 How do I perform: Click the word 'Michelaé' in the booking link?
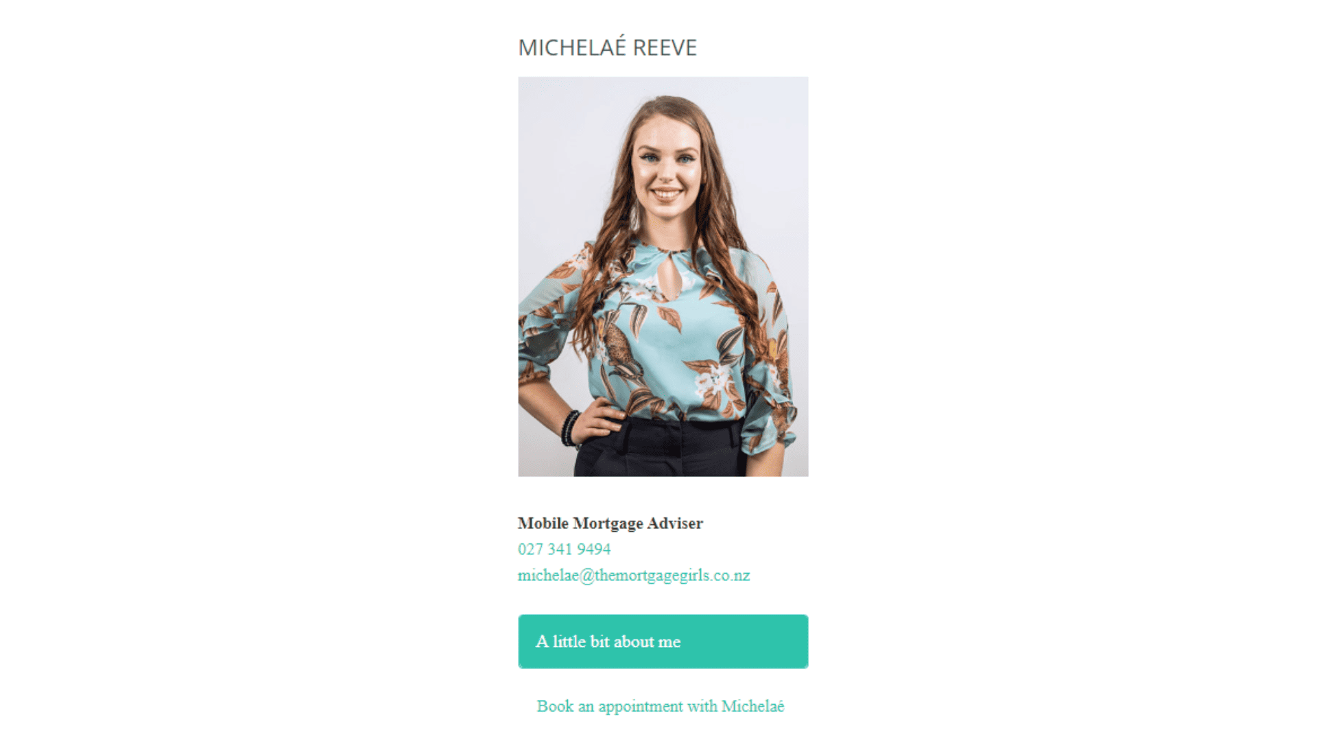(x=752, y=706)
